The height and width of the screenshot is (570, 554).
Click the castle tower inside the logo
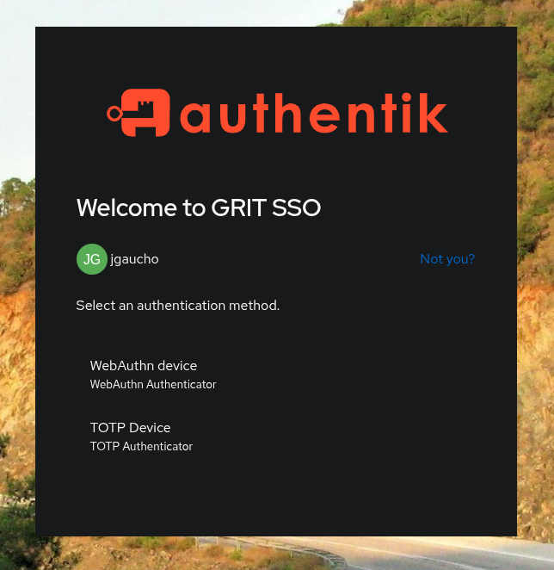click(145, 107)
